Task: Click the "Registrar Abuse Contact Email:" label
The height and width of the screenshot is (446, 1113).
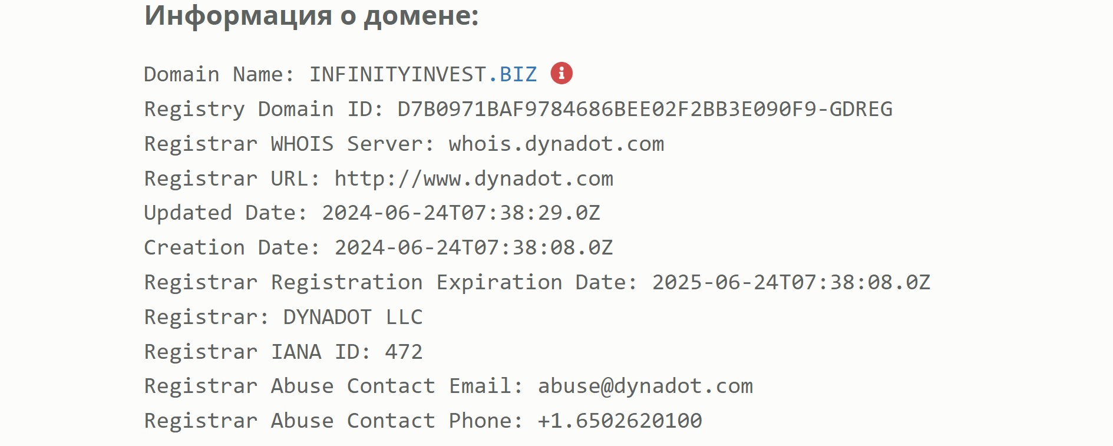Action: [333, 386]
